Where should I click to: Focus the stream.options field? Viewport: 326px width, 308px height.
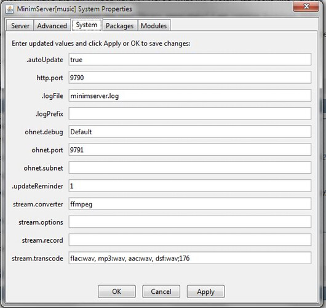tap(190, 222)
